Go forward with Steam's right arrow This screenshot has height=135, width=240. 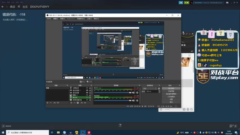click(7, 7)
